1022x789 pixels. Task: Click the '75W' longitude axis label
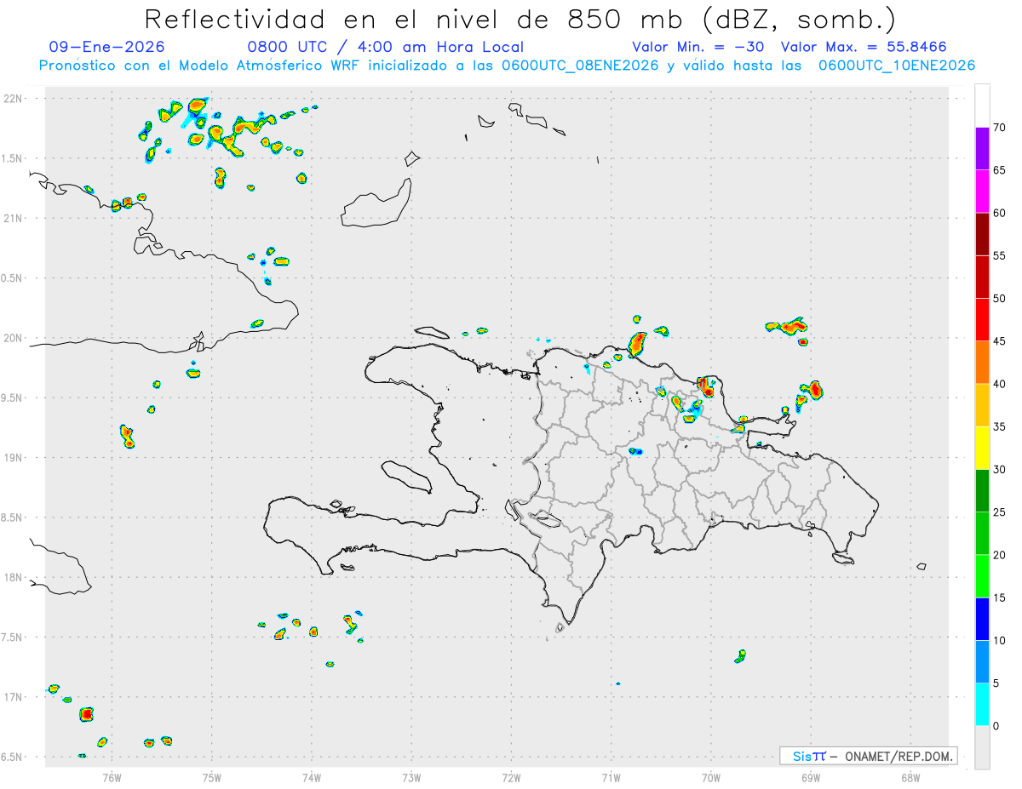[212, 778]
